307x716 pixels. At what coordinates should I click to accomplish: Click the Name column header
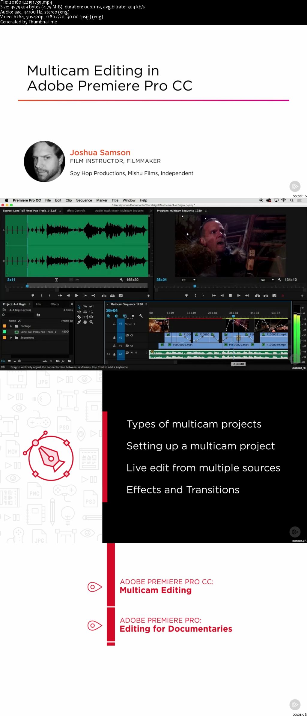click(13, 321)
